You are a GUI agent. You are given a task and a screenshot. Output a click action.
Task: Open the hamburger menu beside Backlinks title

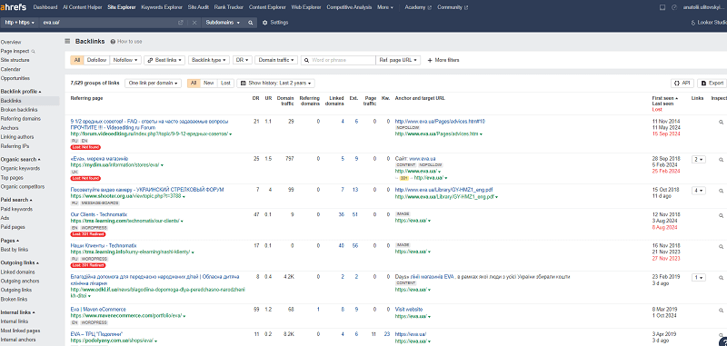pos(67,41)
